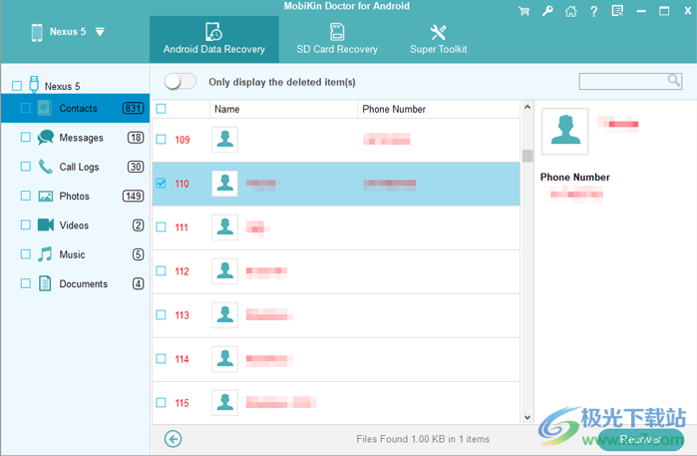Screen dimensions: 697x456
Task: Click the Files Found status text
Action: (423, 439)
